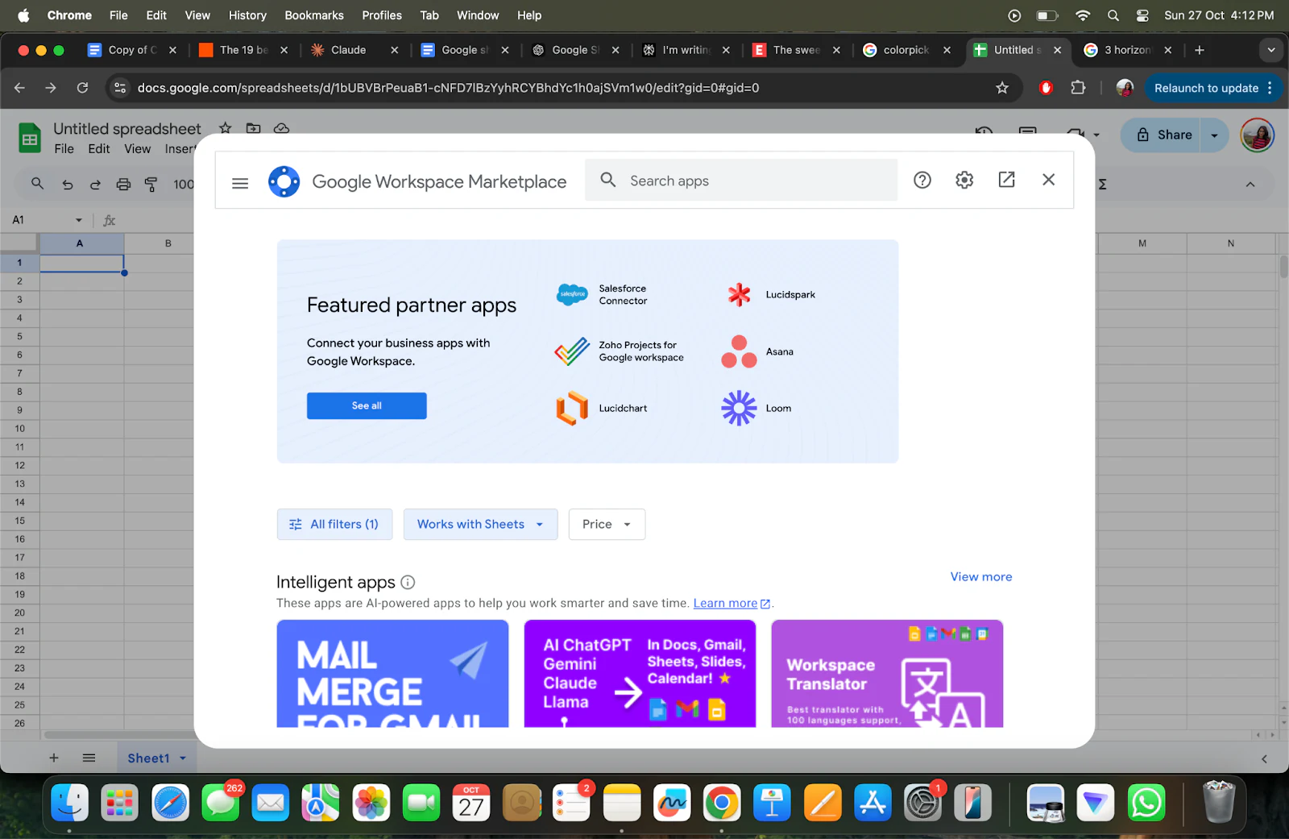
Task: Open the Lucidchart app
Action: tap(601, 408)
